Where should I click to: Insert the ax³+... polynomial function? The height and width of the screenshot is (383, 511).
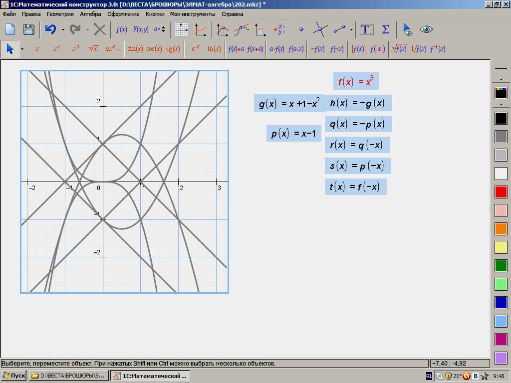113,49
